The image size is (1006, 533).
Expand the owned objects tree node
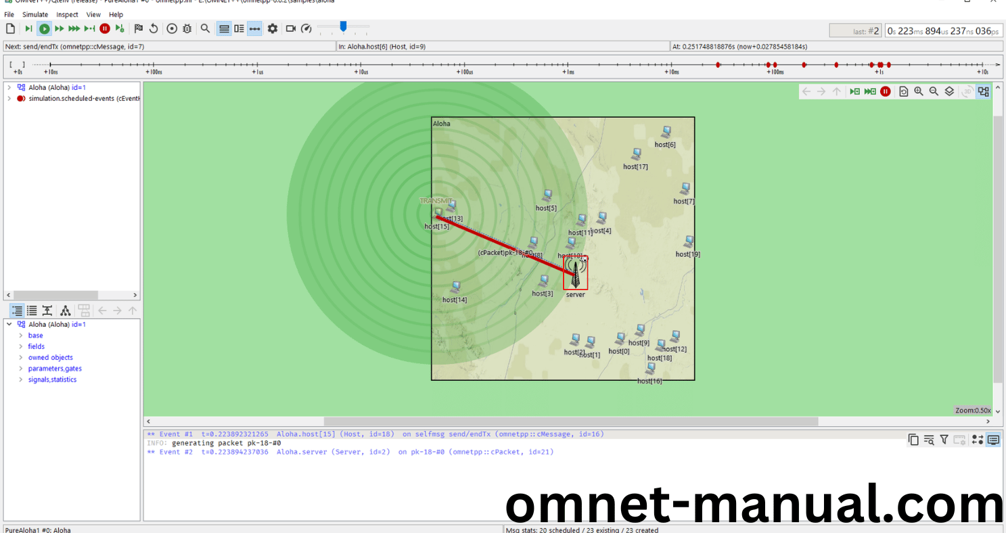[21, 358]
